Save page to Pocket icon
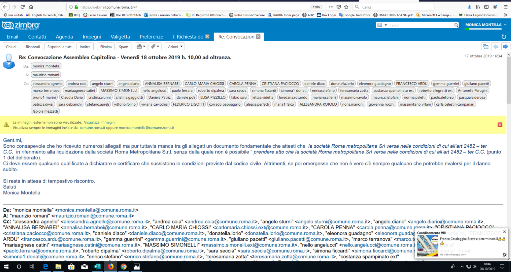 339,7
